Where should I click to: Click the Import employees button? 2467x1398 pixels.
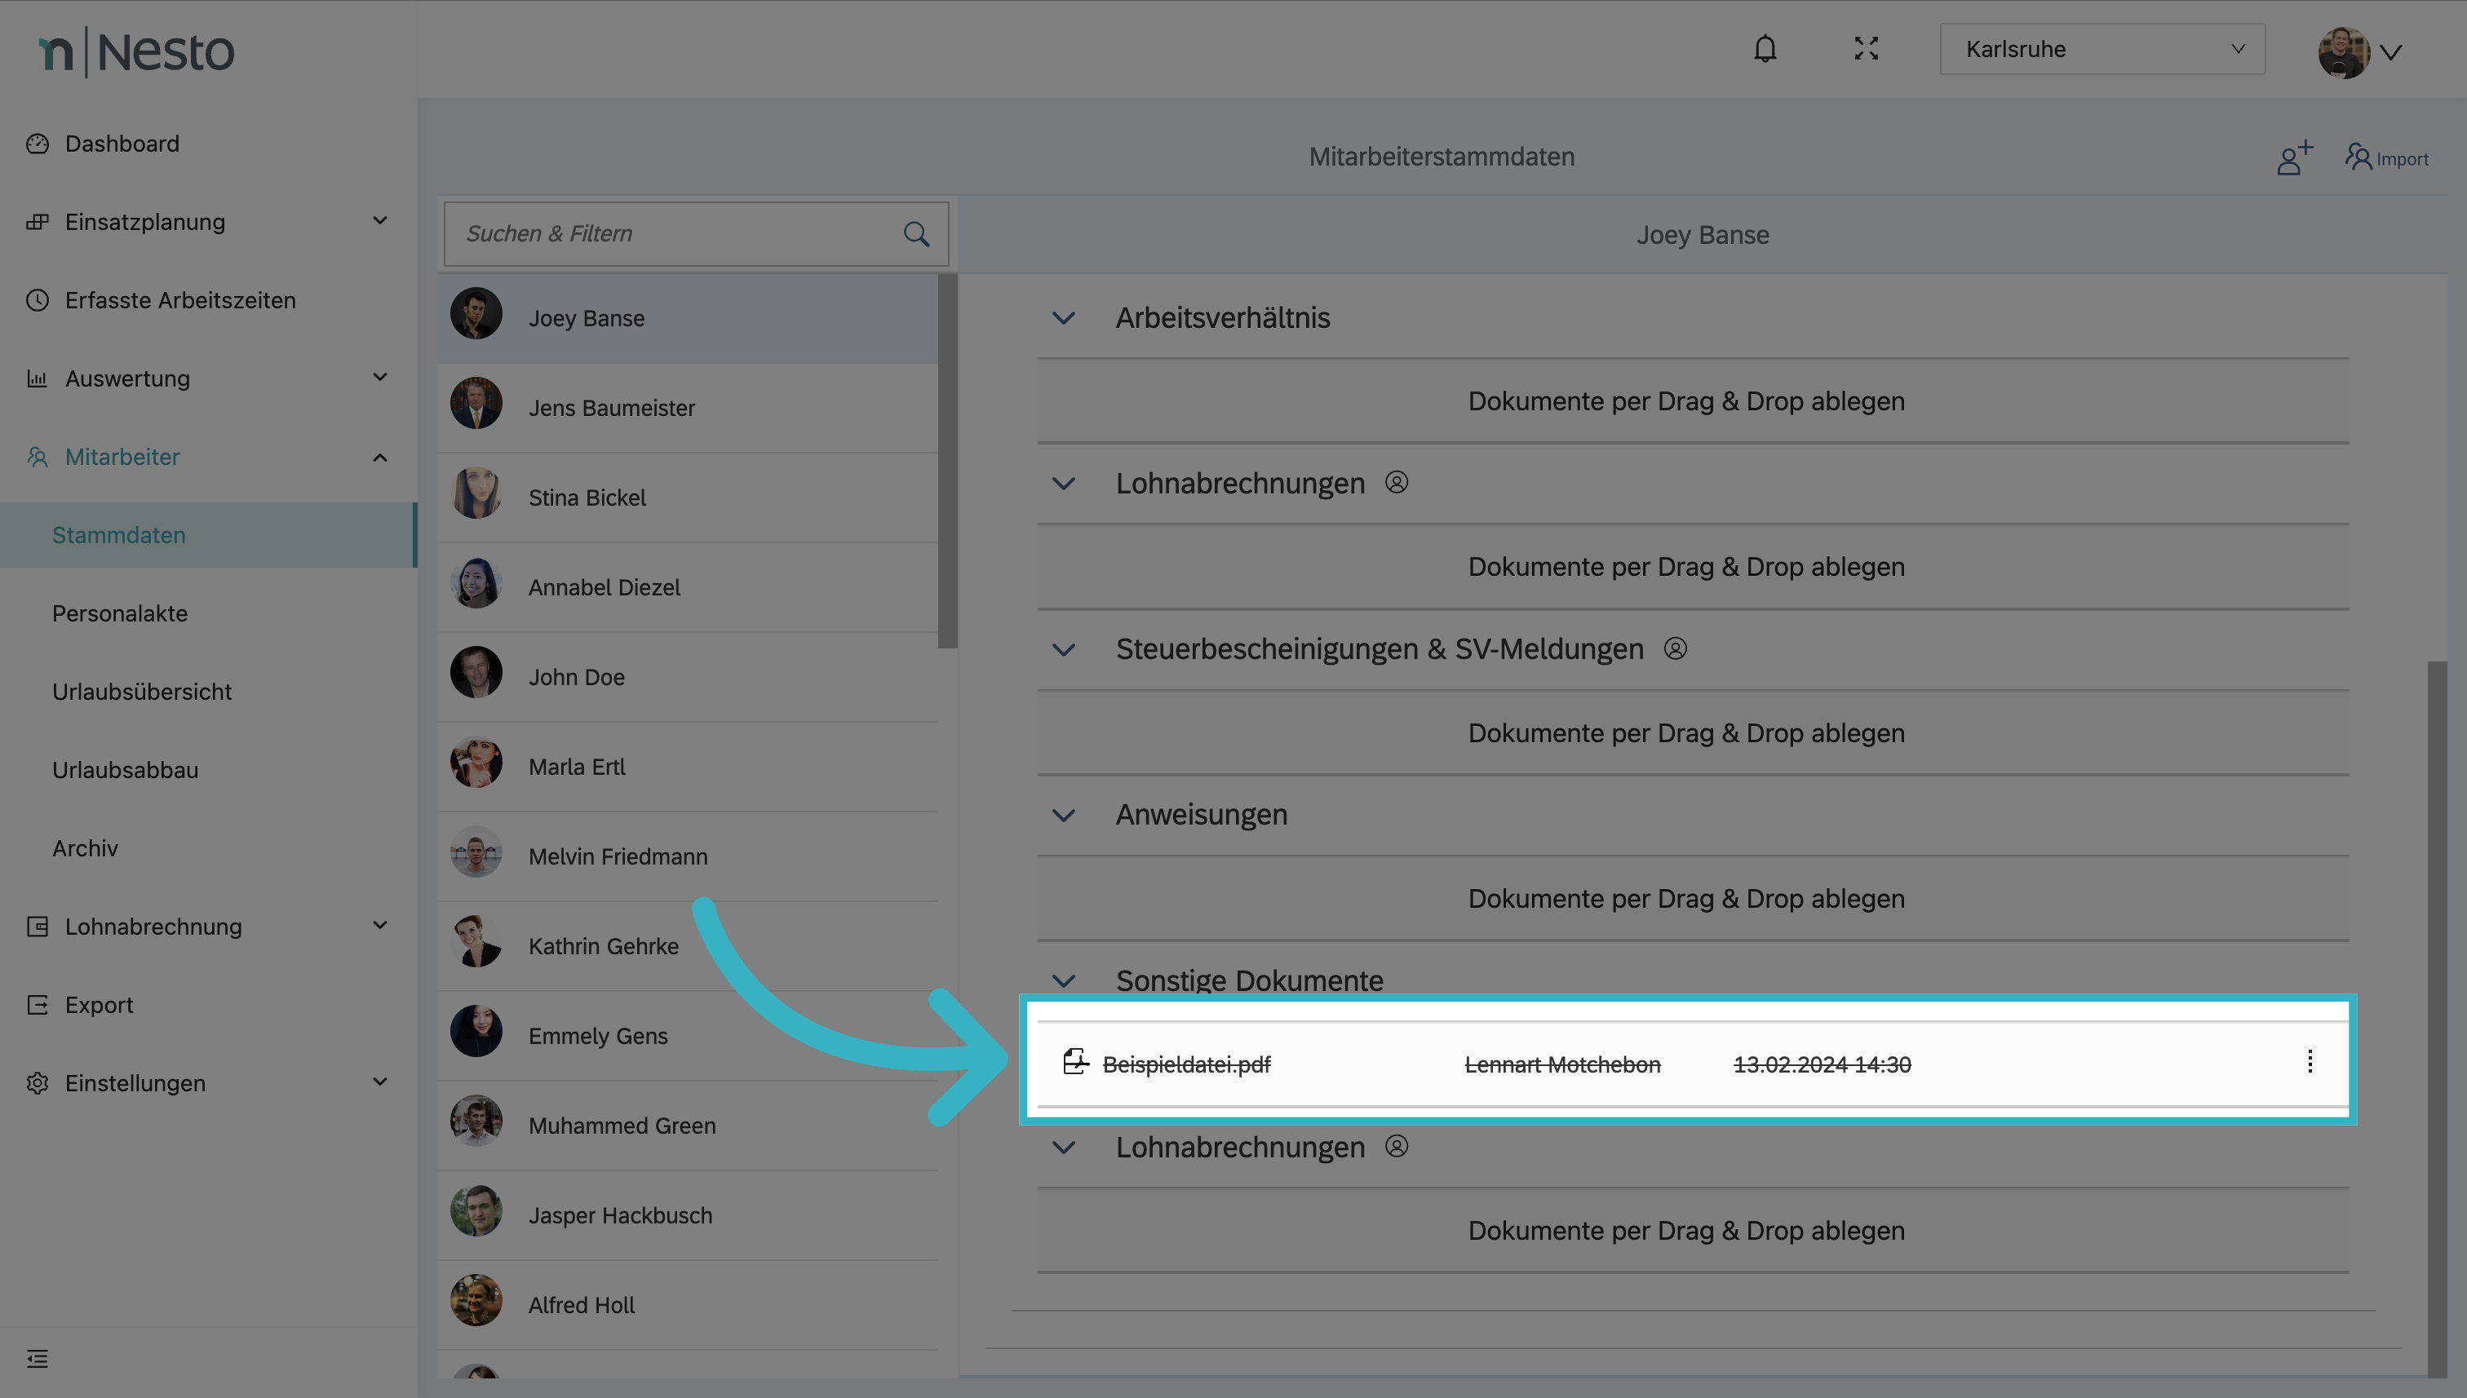(x=2386, y=158)
